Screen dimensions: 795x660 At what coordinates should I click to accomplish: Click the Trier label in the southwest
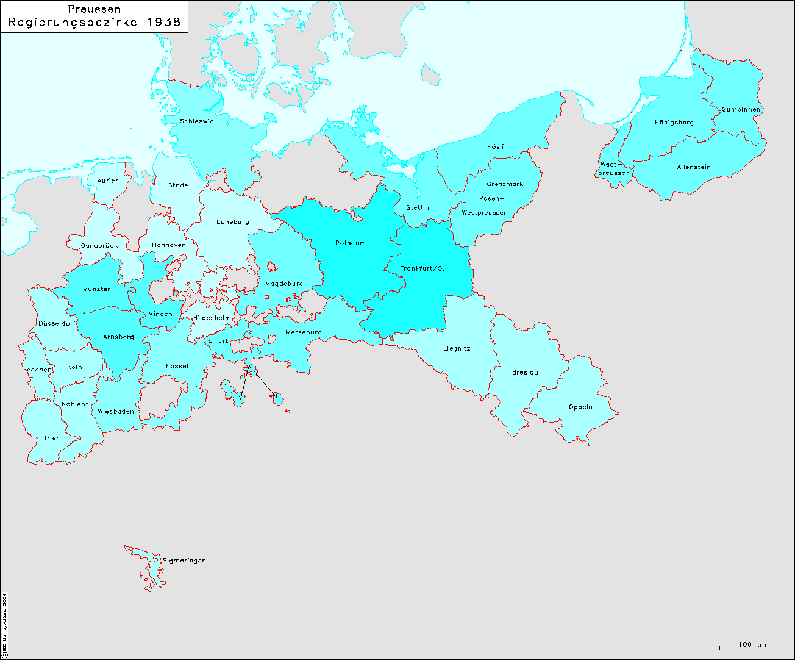coord(51,438)
